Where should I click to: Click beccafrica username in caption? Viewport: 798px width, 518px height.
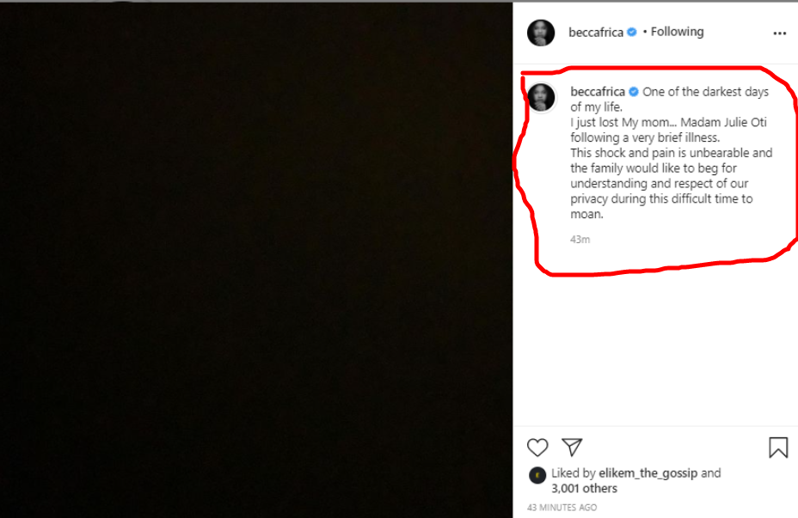598,92
